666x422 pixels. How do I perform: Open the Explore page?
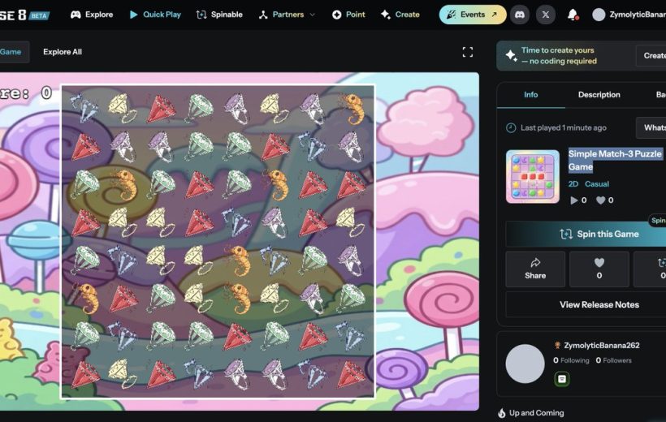click(x=92, y=15)
